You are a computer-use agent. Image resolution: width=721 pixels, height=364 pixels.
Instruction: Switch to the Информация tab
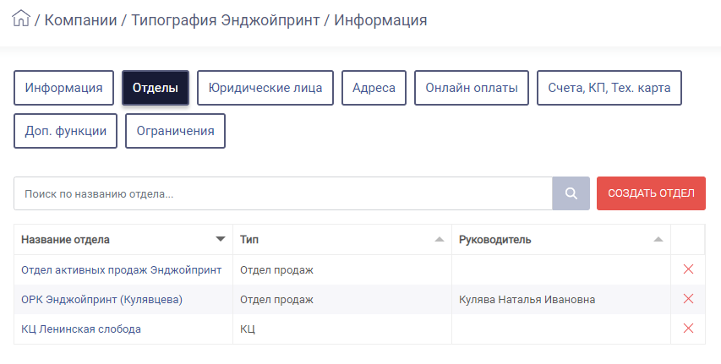64,88
